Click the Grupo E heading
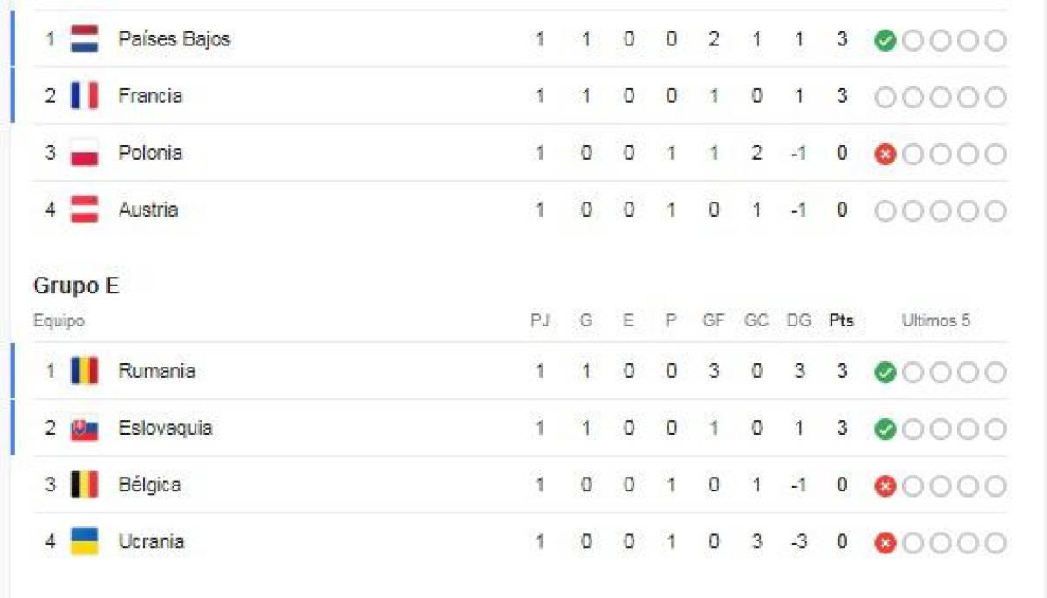 point(75,285)
